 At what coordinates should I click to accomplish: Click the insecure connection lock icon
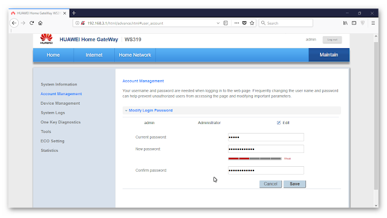pyautogui.click(x=83, y=23)
